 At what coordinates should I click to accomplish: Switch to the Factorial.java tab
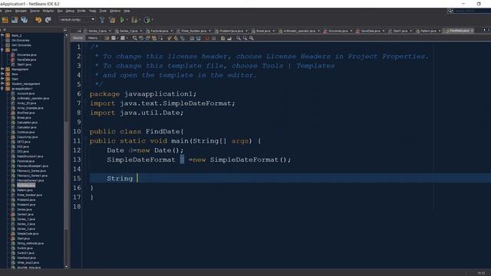click(160, 31)
